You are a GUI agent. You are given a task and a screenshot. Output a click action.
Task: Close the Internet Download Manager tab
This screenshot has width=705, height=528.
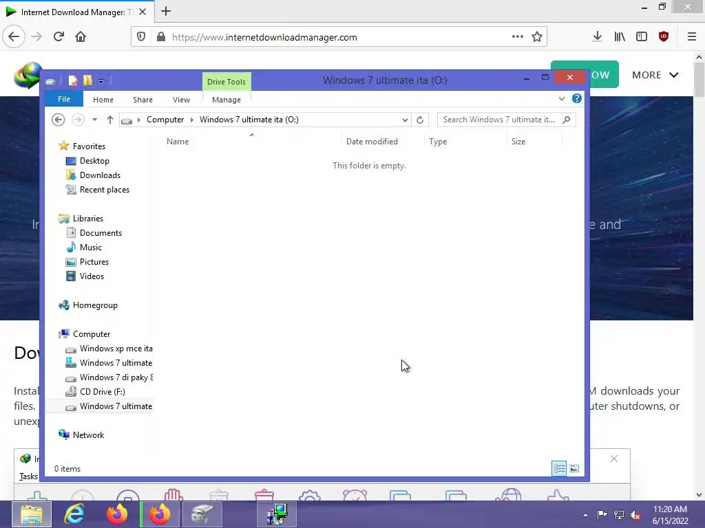[143, 12]
